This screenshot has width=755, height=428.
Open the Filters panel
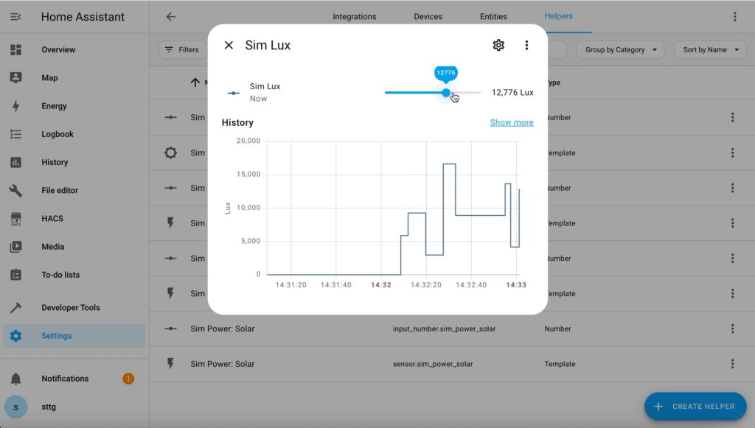[x=182, y=49]
